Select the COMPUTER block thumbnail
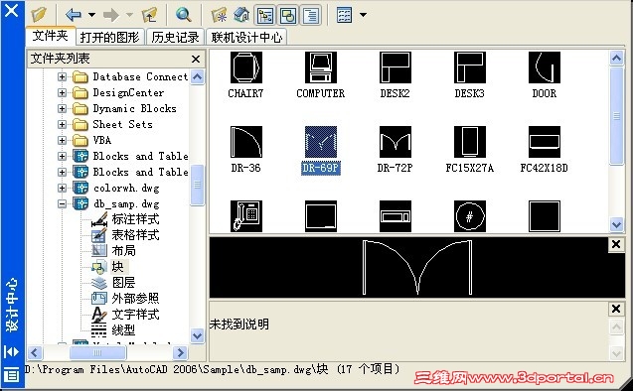Screen dimensions: 633x391 click(x=321, y=67)
